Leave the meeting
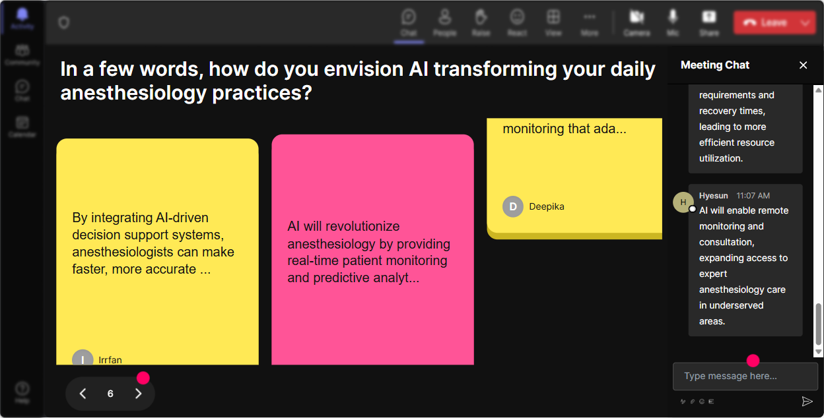824x418 pixels. click(765, 22)
